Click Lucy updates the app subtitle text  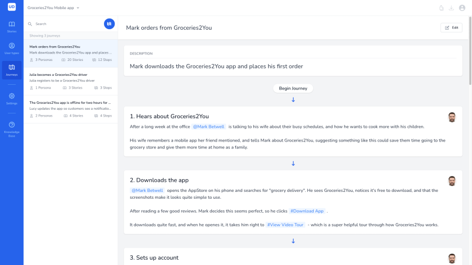(70, 109)
